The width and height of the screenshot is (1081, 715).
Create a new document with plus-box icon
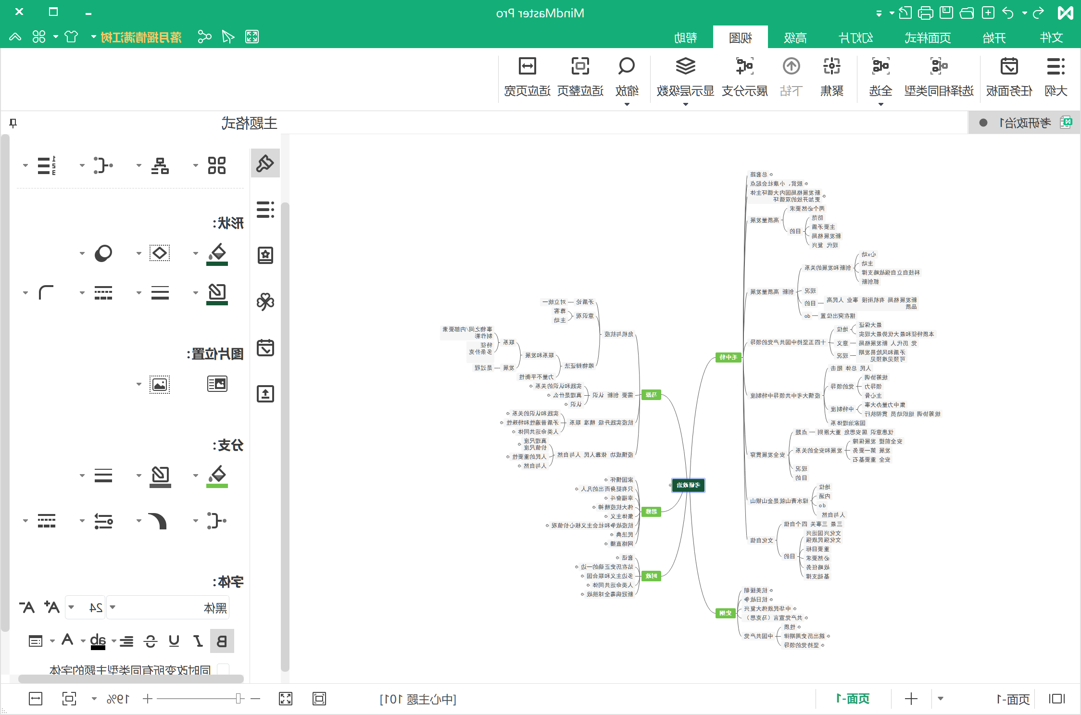click(x=988, y=13)
